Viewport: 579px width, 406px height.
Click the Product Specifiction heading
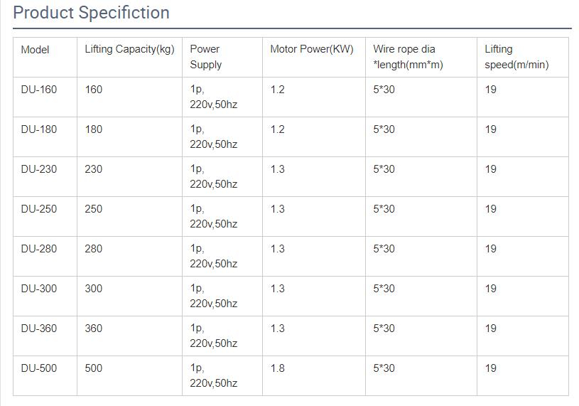tap(92, 13)
